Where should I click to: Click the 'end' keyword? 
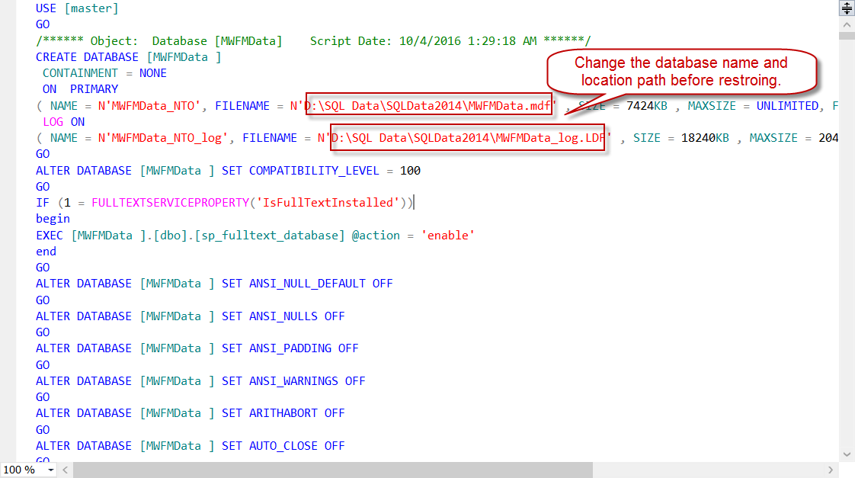46,252
